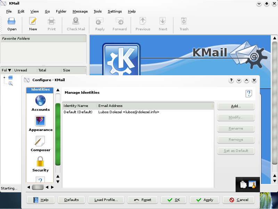Image resolution: width=278 pixels, height=209 pixels.
Task: Click Set as Default button
Action: pyautogui.click(x=236, y=151)
